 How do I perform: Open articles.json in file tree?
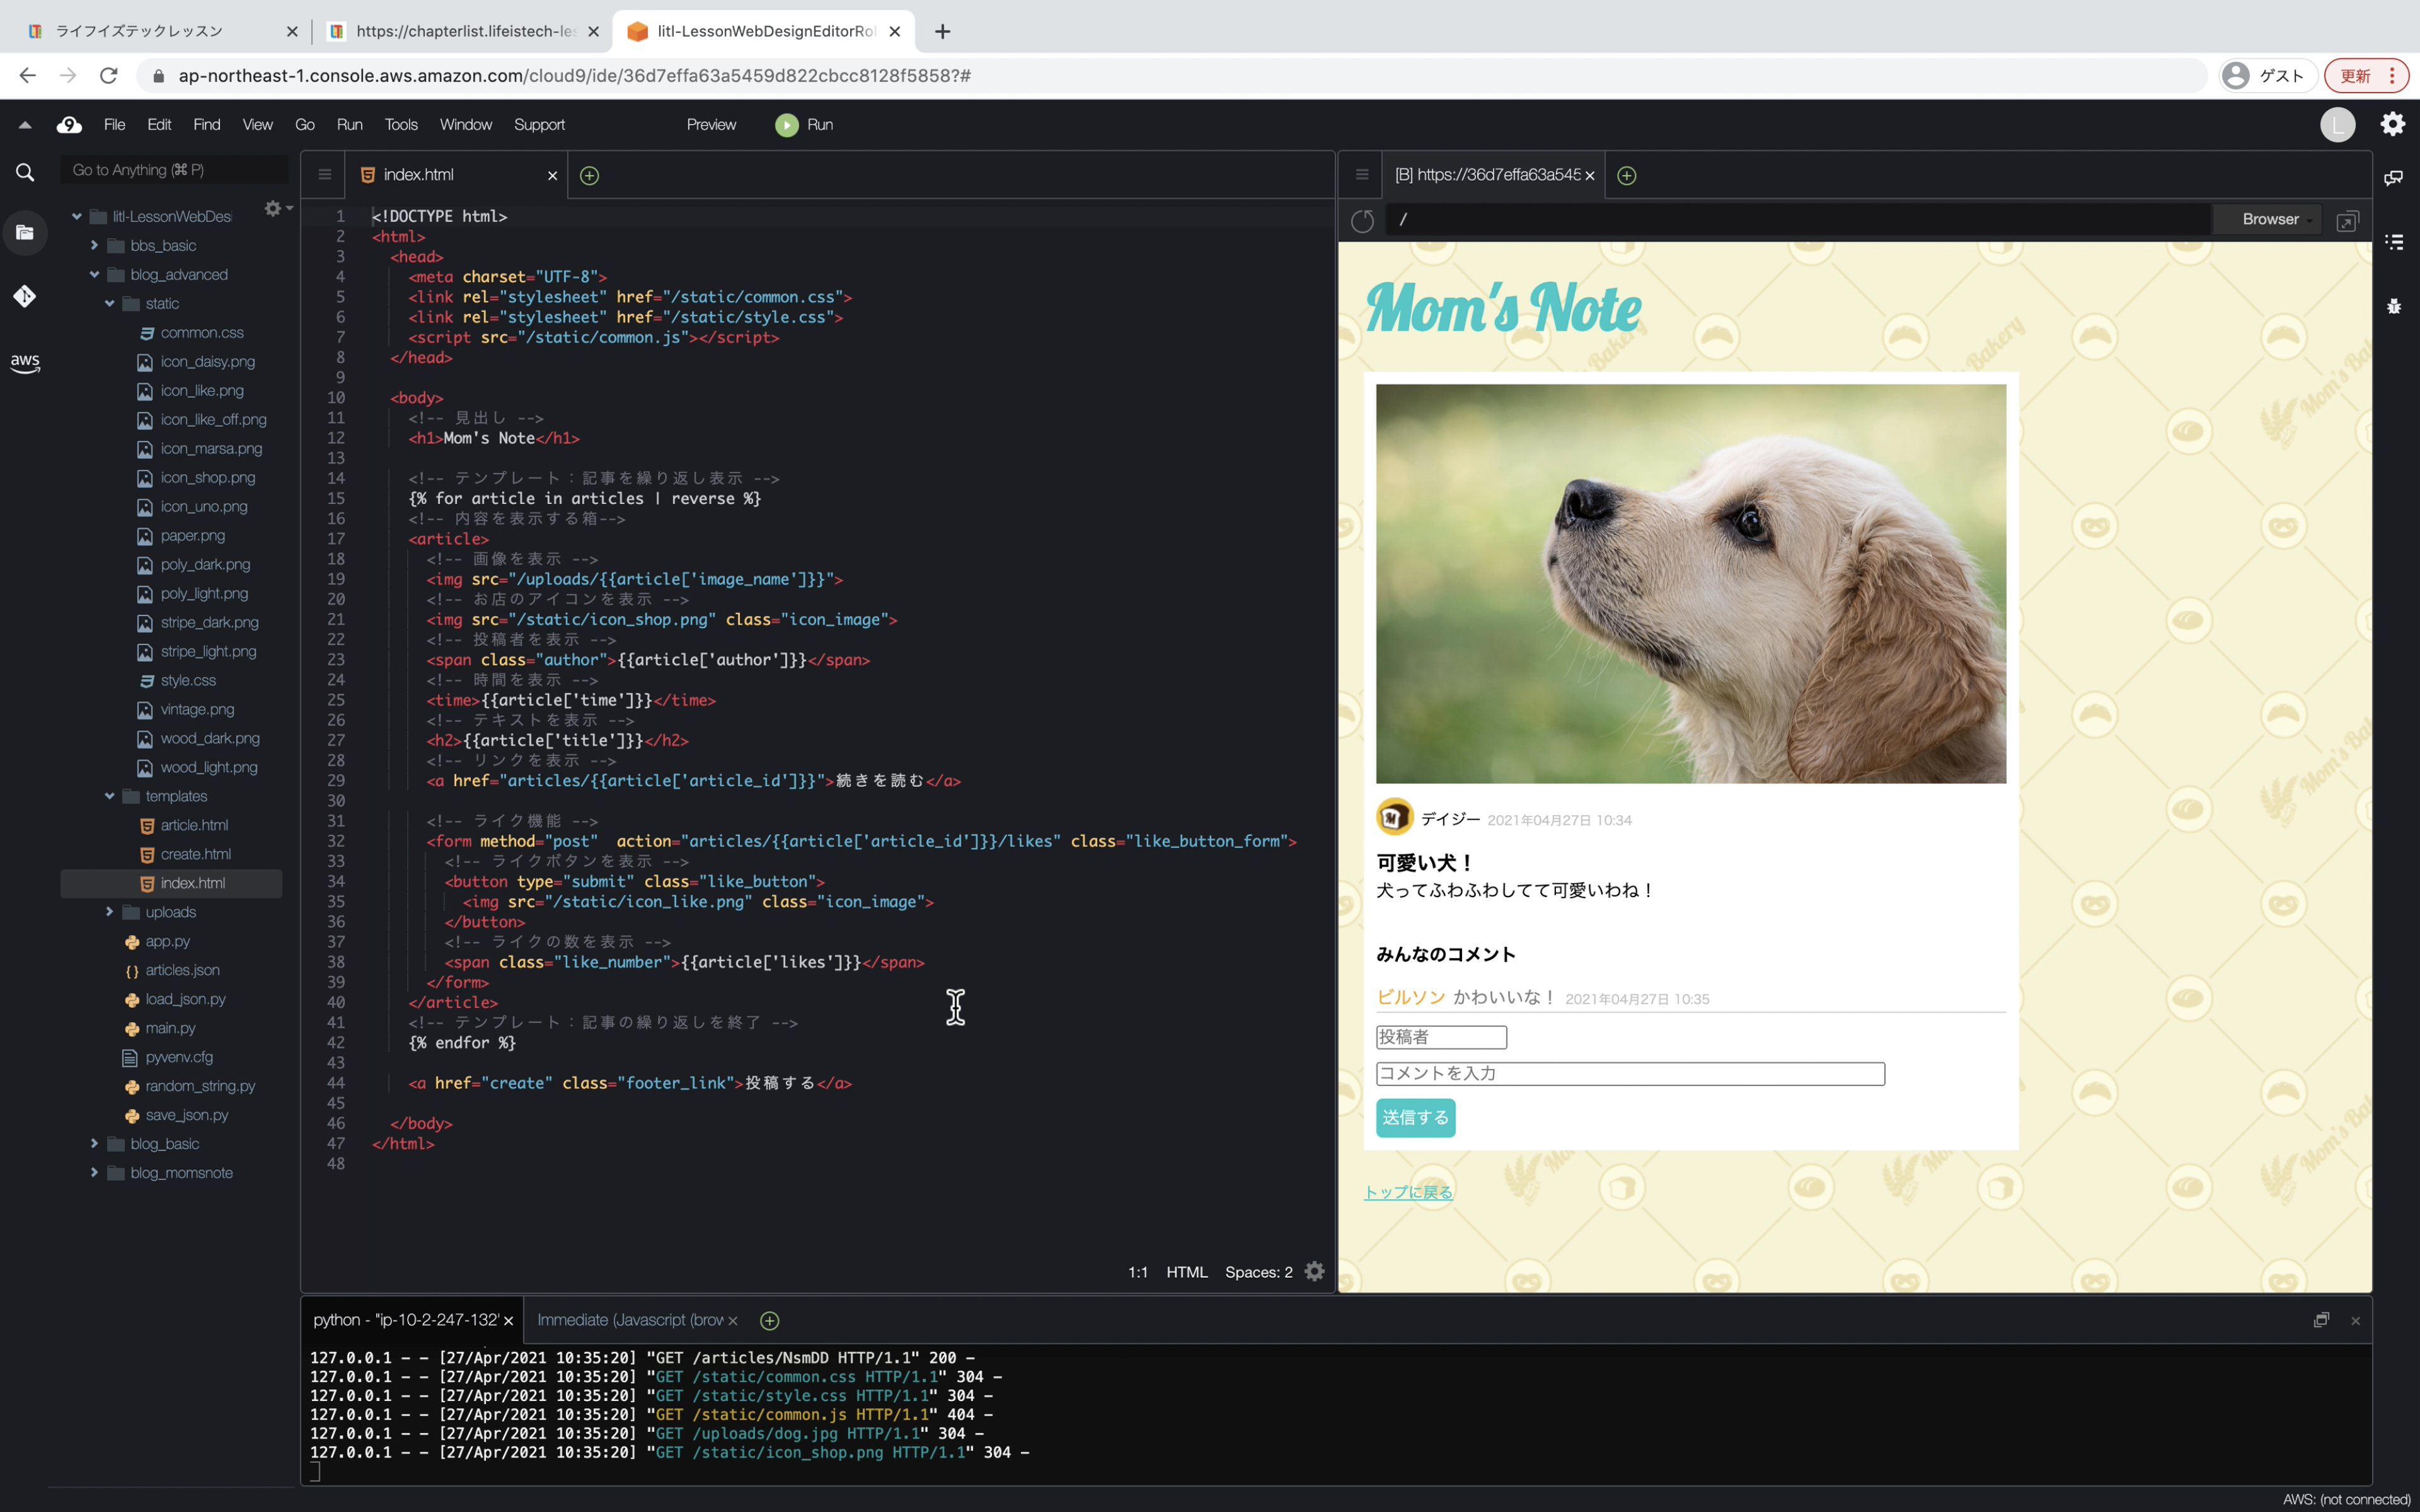(182, 970)
